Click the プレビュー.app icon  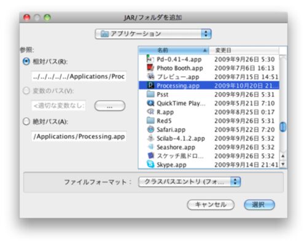(x=150, y=77)
